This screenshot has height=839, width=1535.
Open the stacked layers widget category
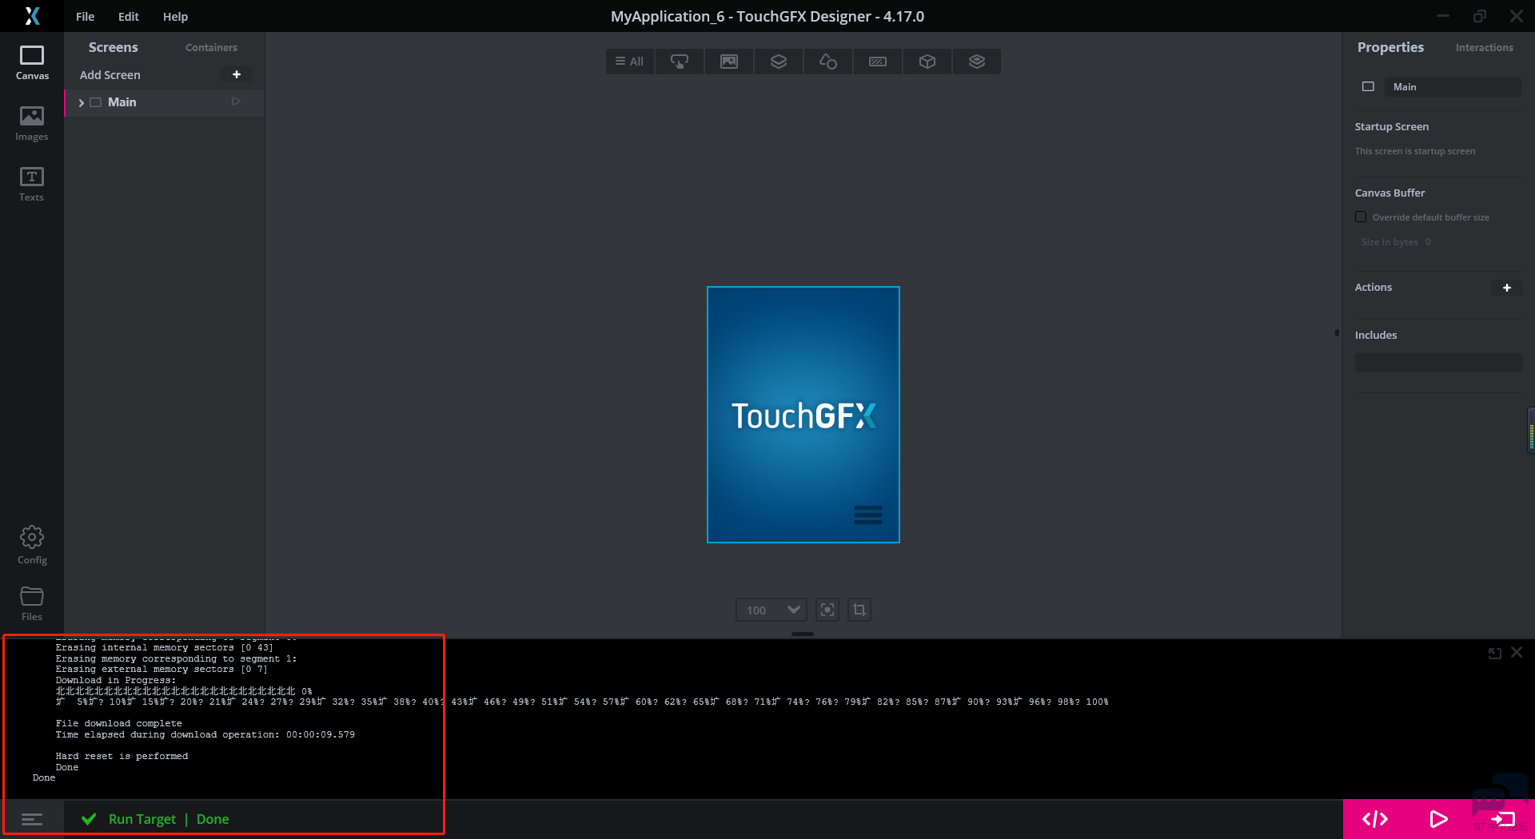point(977,62)
